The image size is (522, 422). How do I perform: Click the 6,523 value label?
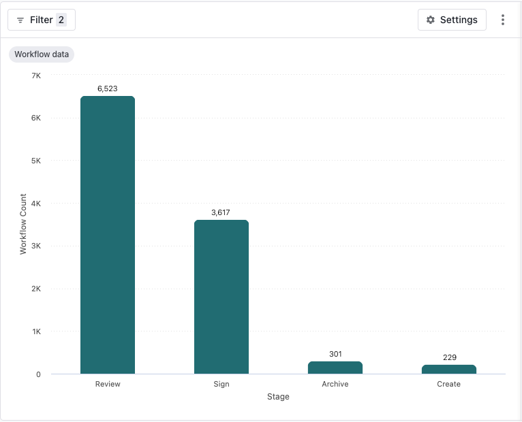(108, 88)
